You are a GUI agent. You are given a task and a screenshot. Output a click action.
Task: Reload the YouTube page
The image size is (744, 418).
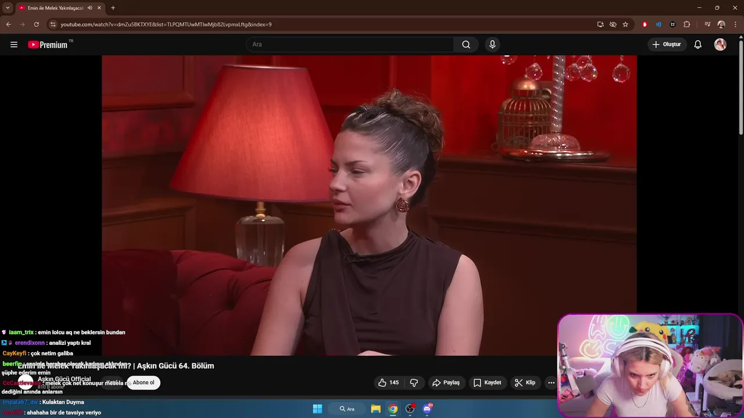(x=36, y=24)
